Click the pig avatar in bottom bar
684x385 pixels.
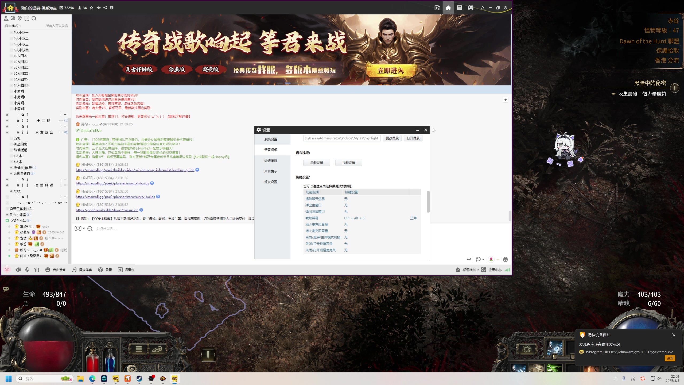click(7, 269)
